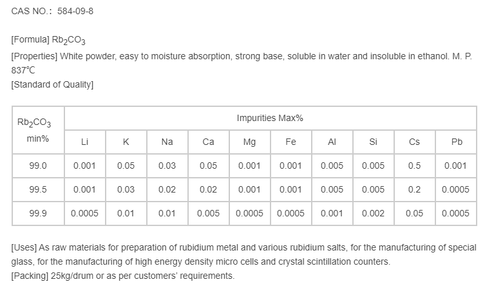Select the Pb column header

click(x=455, y=142)
